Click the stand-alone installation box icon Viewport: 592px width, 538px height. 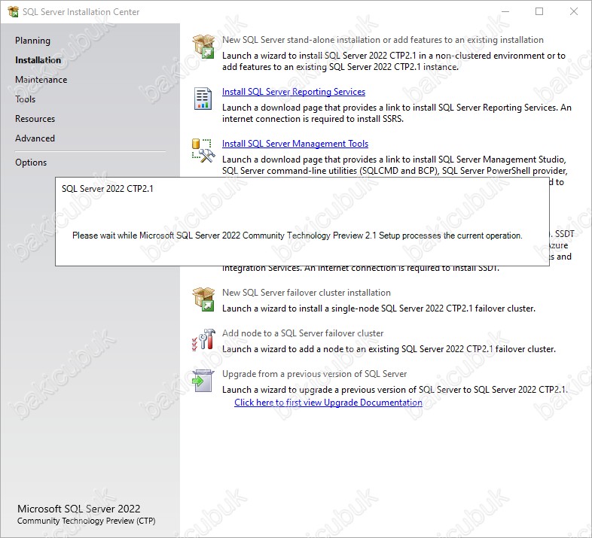coord(203,47)
